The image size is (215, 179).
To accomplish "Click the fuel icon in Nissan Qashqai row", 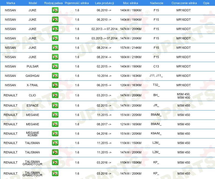I will tap(55, 75).
